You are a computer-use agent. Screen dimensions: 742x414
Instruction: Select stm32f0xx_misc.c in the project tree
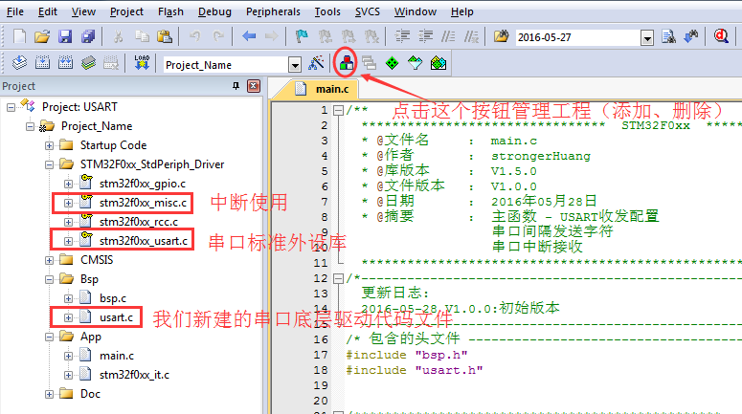click(x=143, y=203)
